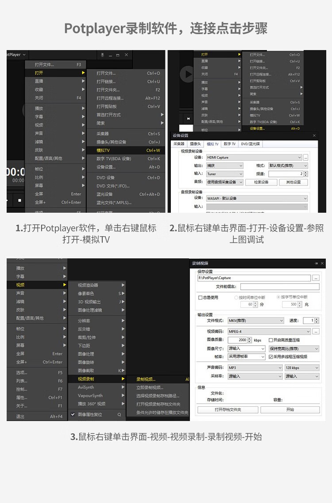332x503 pixels.
Task: Choose 打开视频录制存档文件夹 menu entry
Action: (x=158, y=404)
